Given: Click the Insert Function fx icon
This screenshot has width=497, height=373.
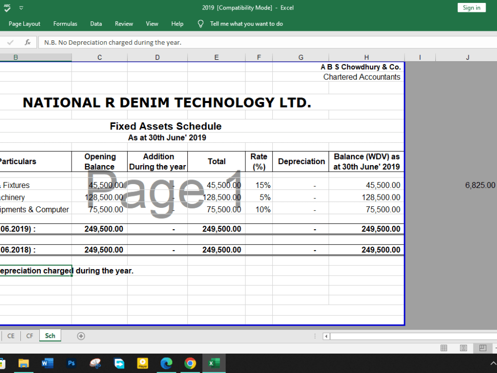Looking at the screenshot, I should tap(27, 42).
